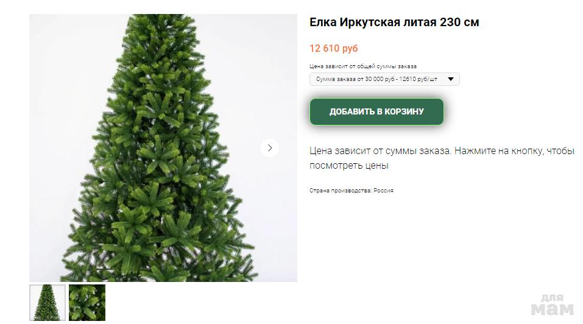
Task: Click the title Елка Иркутская литая 230 см
Action: (x=394, y=23)
